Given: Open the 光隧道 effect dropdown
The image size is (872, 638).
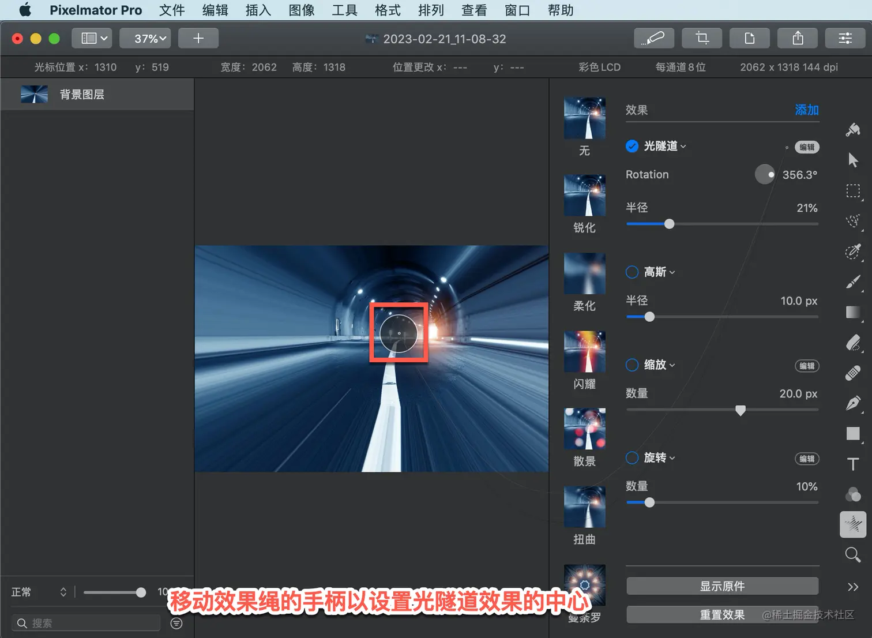Looking at the screenshot, I should 665,146.
